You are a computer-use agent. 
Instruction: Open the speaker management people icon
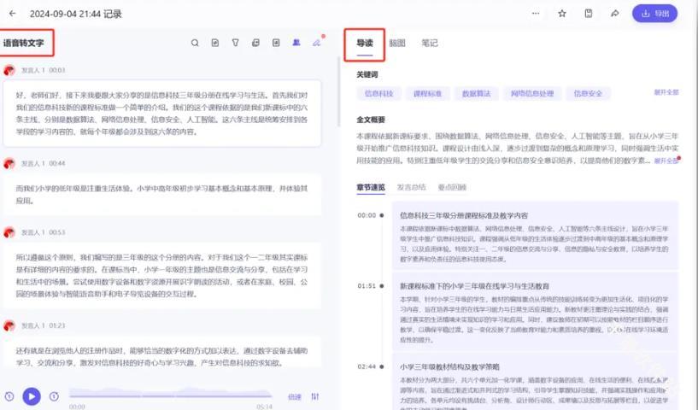coord(296,43)
